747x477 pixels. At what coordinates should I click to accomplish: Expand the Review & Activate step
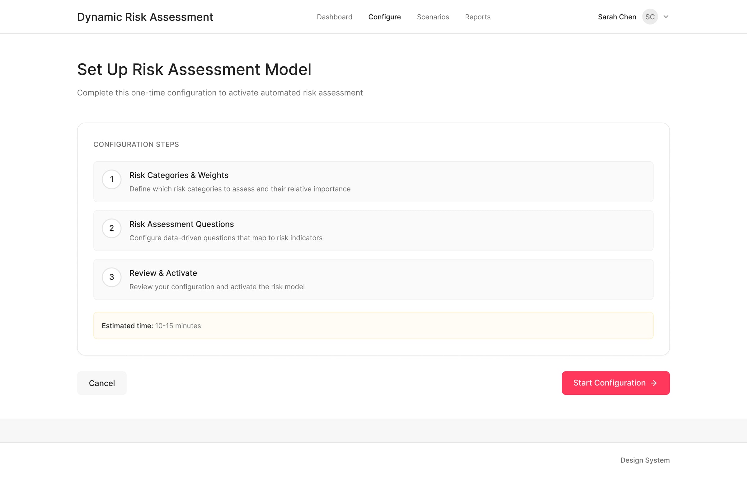click(374, 279)
